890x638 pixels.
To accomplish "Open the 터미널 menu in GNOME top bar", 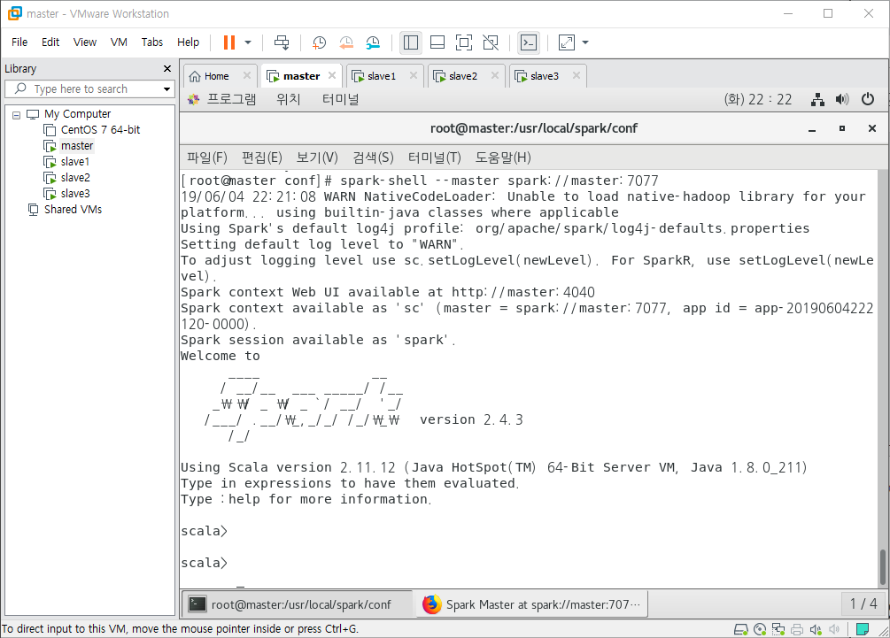I will click(341, 99).
